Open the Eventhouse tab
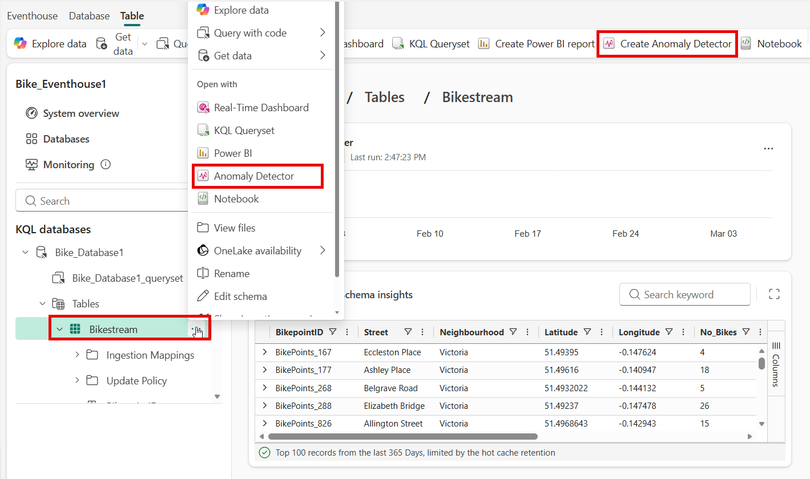The height and width of the screenshot is (479, 810). [x=32, y=16]
